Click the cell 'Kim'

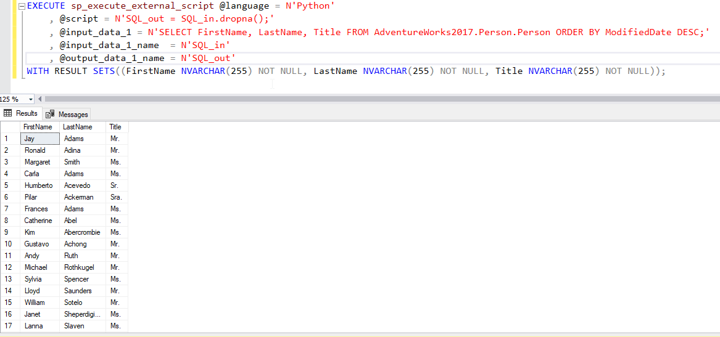click(x=40, y=232)
